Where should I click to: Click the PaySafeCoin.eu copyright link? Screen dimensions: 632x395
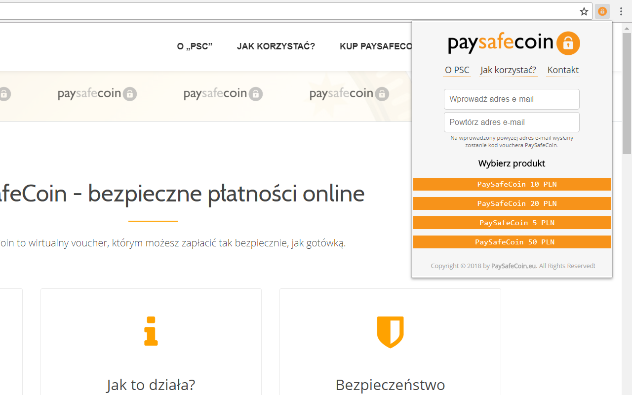point(513,266)
